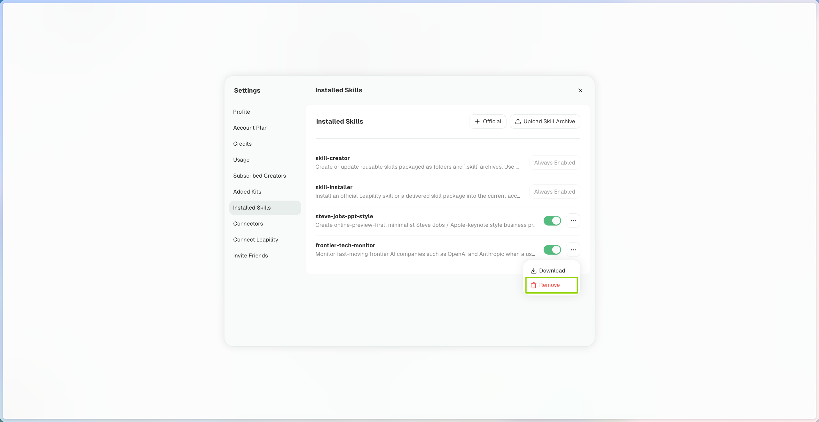This screenshot has height=422, width=819.
Task: Open more options for steve-jobs-ppt-style
Action: click(573, 221)
